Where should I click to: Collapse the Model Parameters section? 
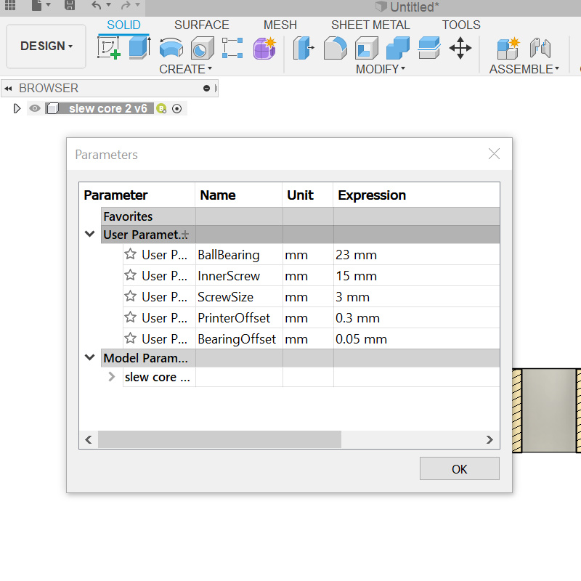tap(89, 357)
